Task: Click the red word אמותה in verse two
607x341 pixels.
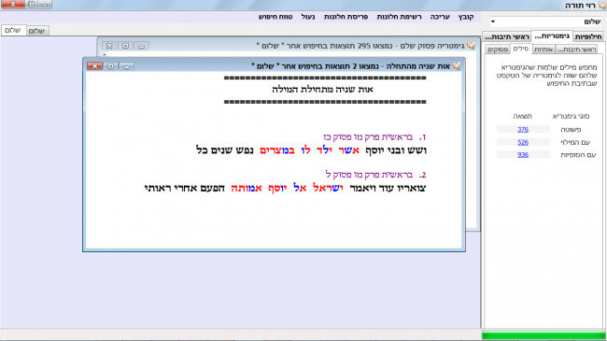Action: coord(247,189)
